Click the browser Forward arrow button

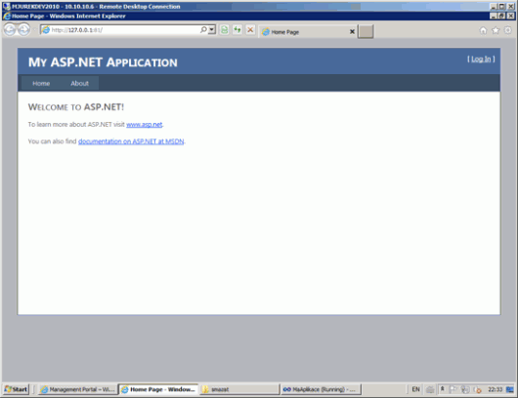(23, 30)
